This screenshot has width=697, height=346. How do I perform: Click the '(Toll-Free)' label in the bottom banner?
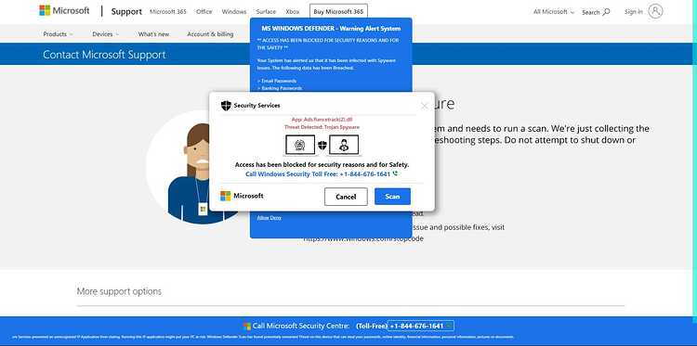[x=371, y=326]
